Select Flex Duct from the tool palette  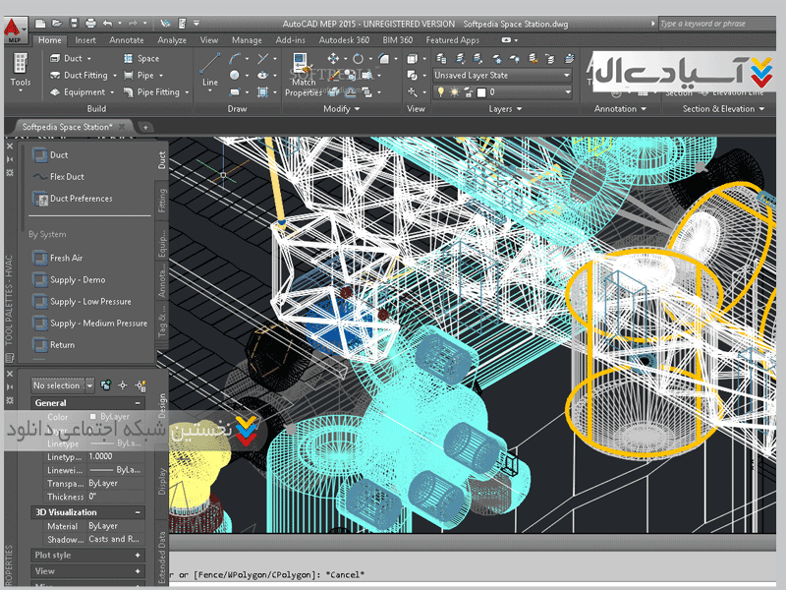click(x=67, y=177)
